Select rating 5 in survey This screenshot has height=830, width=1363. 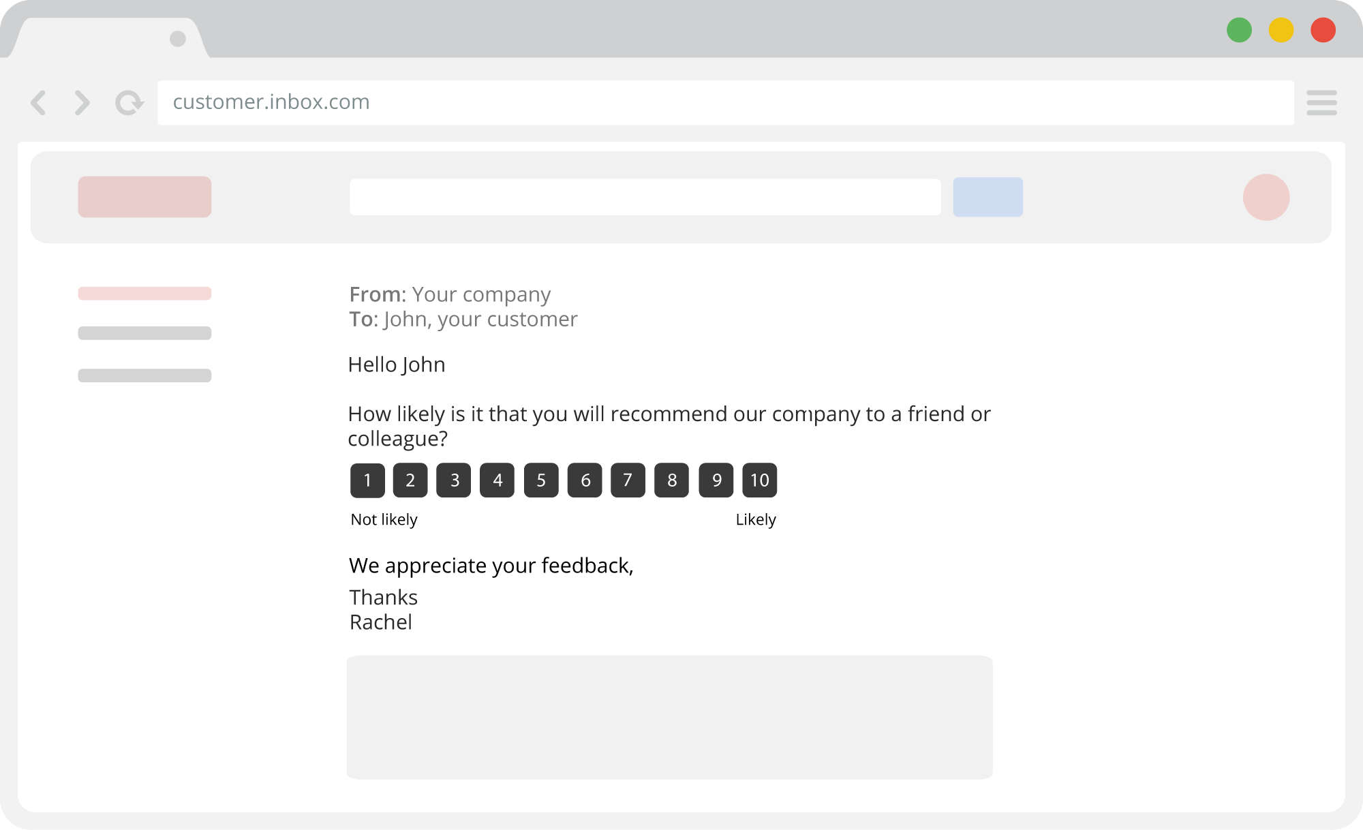[x=541, y=480]
